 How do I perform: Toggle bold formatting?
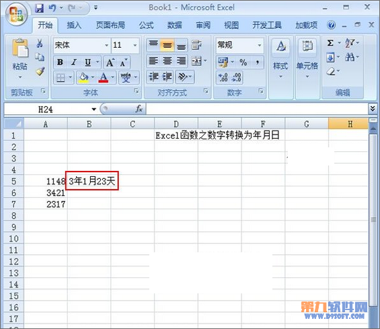[60, 63]
